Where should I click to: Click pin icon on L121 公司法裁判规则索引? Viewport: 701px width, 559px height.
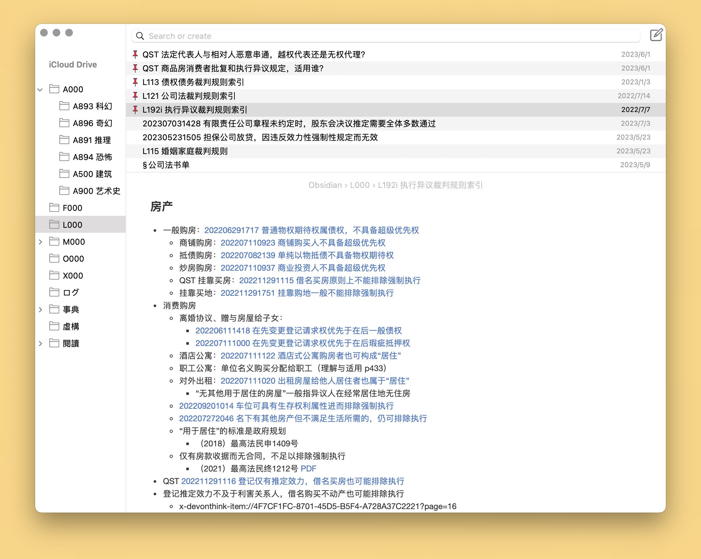135,96
